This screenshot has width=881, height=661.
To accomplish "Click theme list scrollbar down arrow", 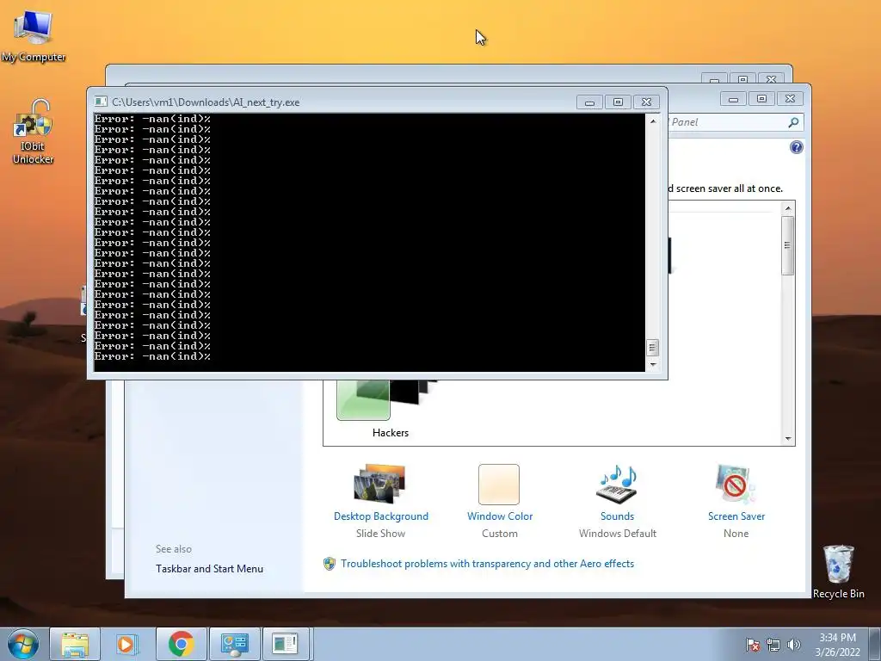I will coord(788,438).
